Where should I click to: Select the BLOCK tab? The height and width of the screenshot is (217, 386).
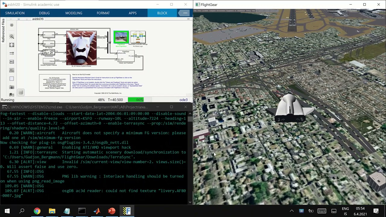pyautogui.click(x=162, y=13)
